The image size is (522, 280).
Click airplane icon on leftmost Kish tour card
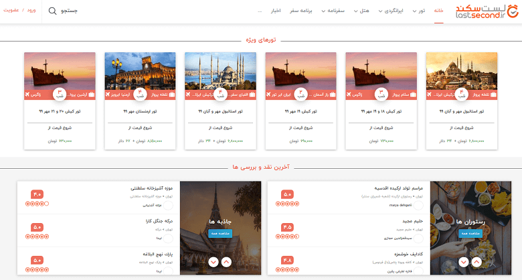point(28,94)
